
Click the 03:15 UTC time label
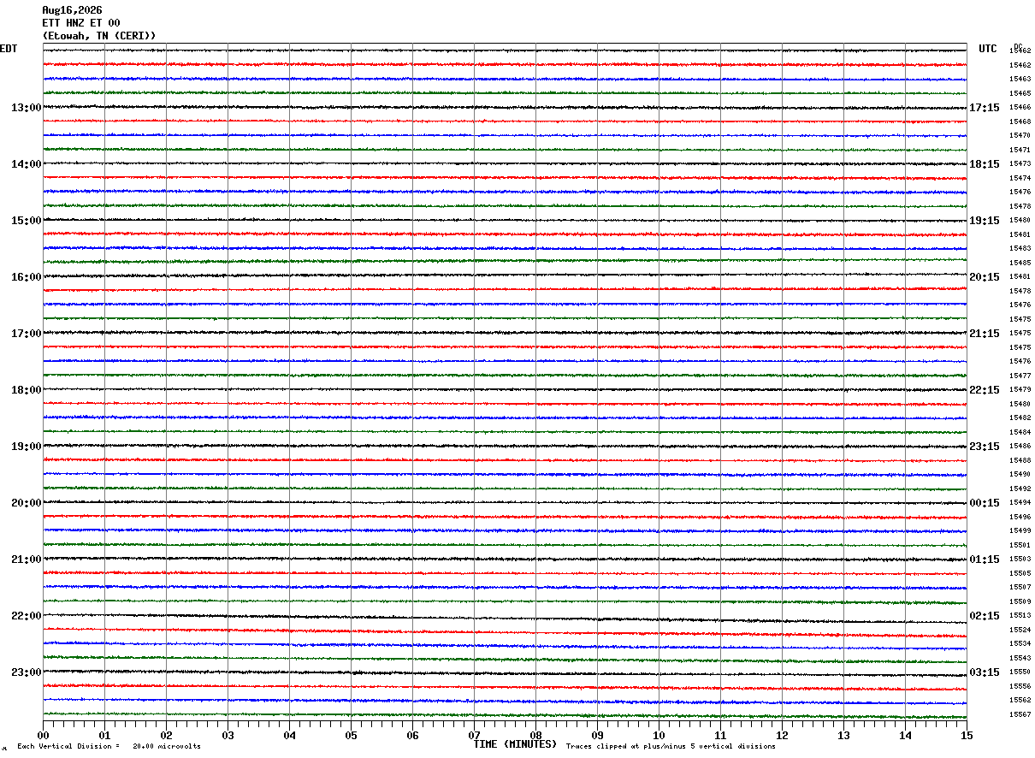(985, 672)
